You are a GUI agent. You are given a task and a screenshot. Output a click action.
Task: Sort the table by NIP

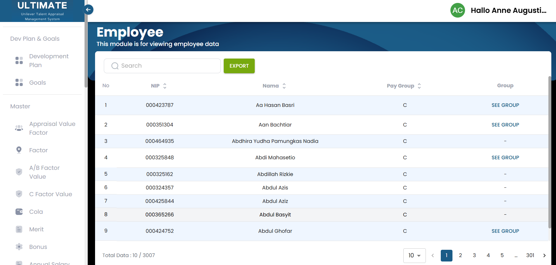[165, 86]
